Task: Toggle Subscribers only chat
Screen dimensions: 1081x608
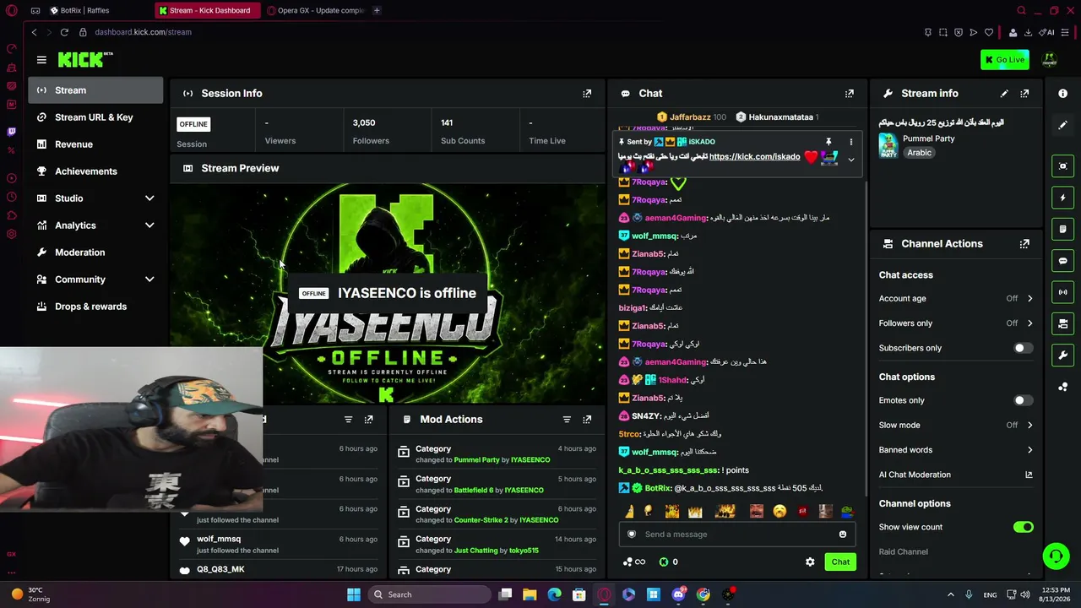Action: [1023, 348]
